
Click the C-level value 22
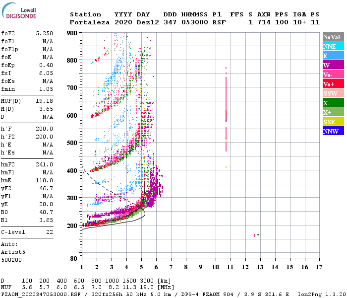pyautogui.click(x=50, y=232)
